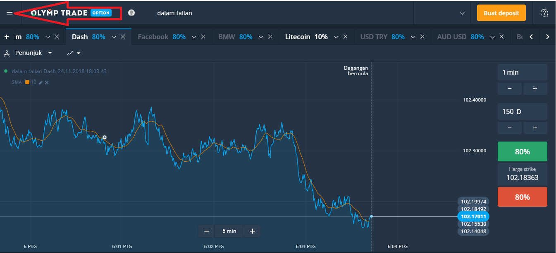
Task: Click the current price label 102.17011
Action: [x=473, y=216]
